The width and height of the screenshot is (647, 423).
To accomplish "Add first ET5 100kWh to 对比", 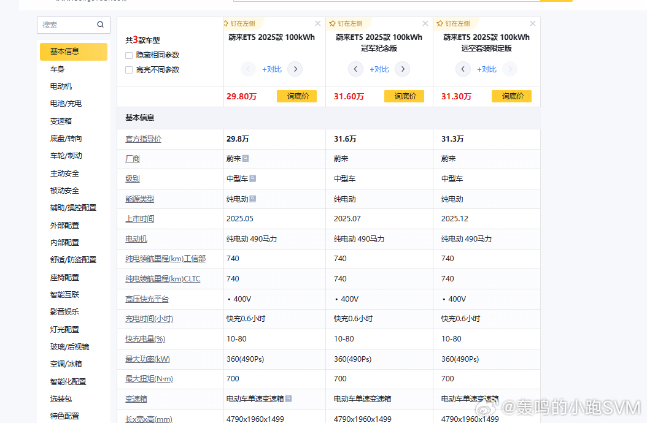I will coord(271,69).
